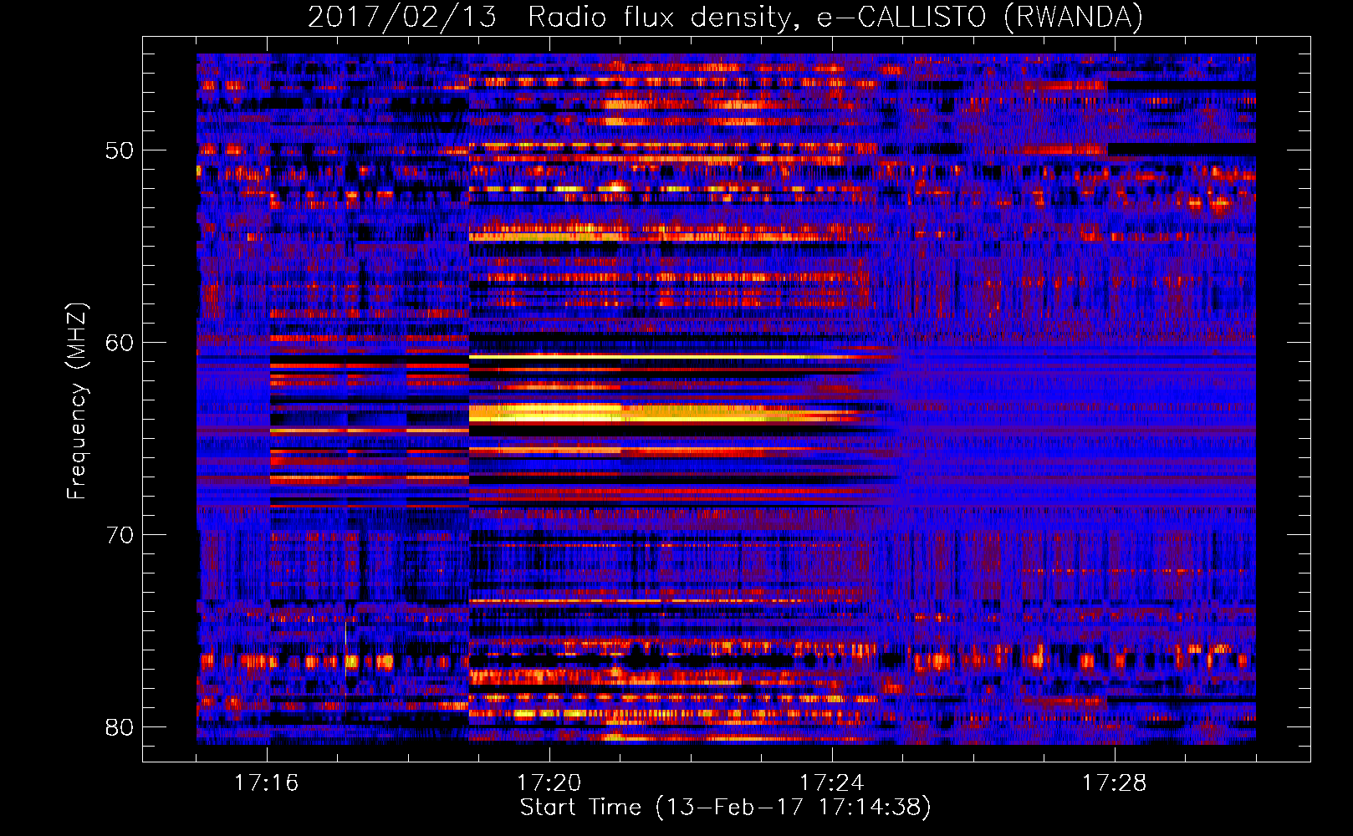1353x836 pixels.
Task: Click the plot title "2017/02/13 Radio flux density, e-CALLISTO (RWANDA)"
Action: 725,17
